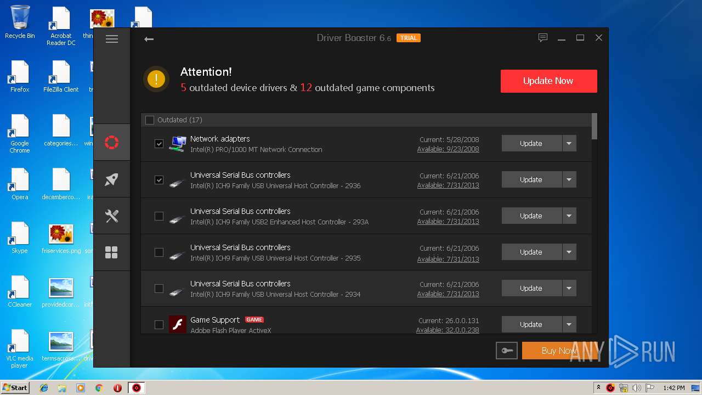Image resolution: width=702 pixels, height=395 pixels.
Task: Select friservices.png file on desktop
Action: (61, 239)
